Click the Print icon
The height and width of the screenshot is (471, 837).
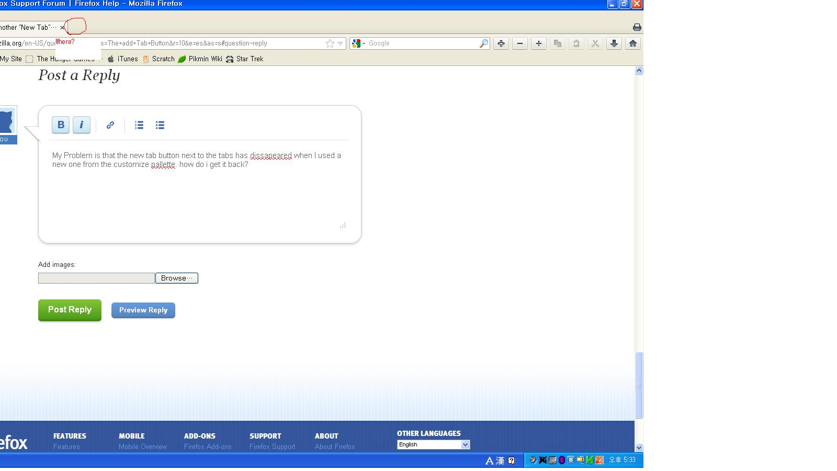(x=636, y=26)
